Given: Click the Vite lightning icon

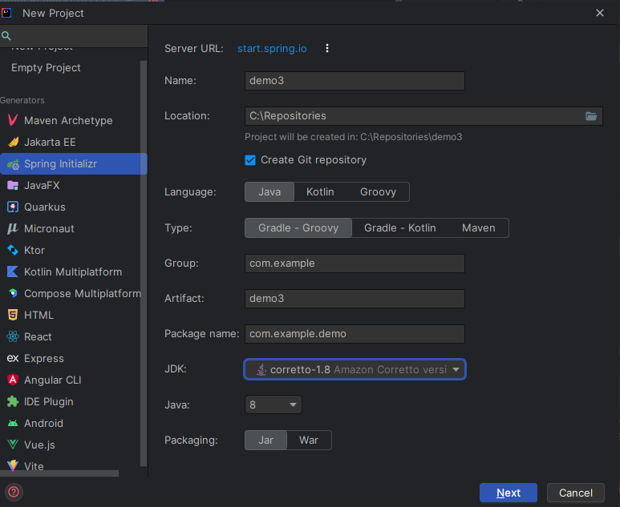Looking at the screenshot, I should (x=13, y=465).
